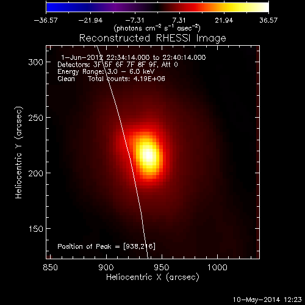Image resolution: width=305 pixels, height=305 pixels.
Task: Click the Detectors list annotation
Action: click(118, 65)
